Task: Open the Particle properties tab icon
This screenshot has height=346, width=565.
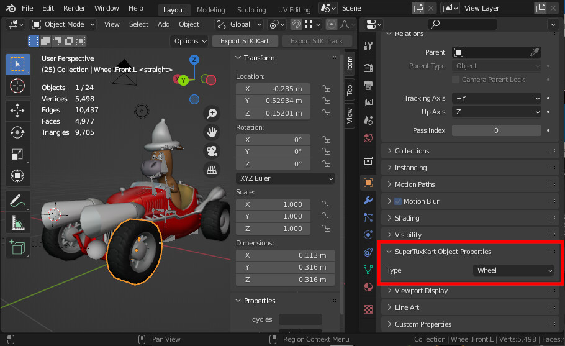Action: pyautogui.click(x=368, y=217)
